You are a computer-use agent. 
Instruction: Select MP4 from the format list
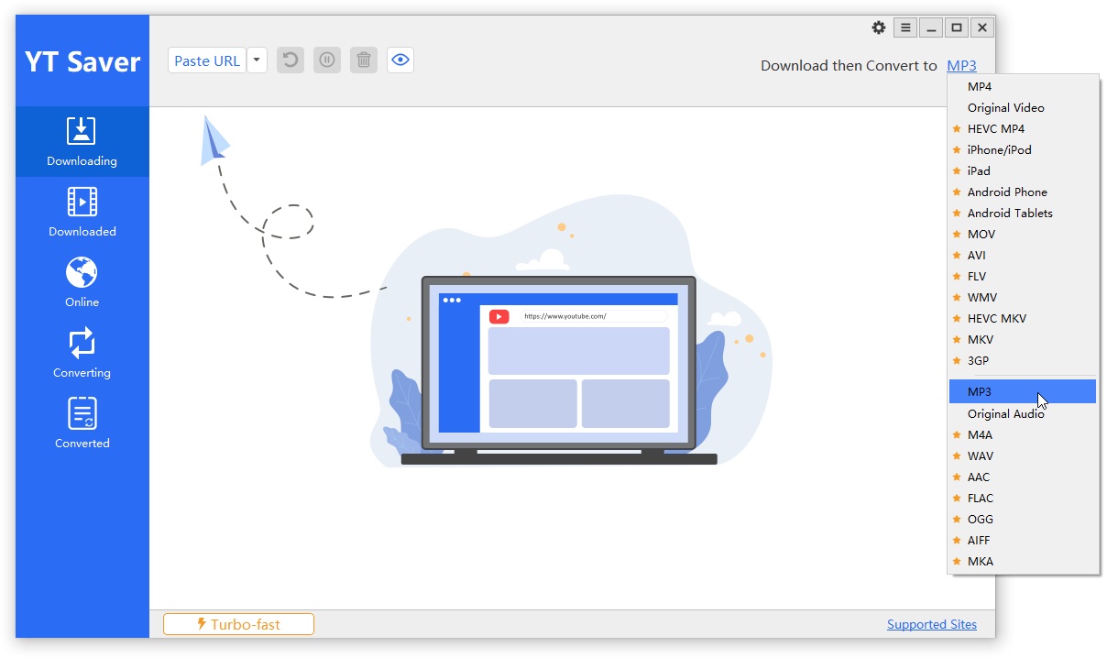click(1023, 86)
